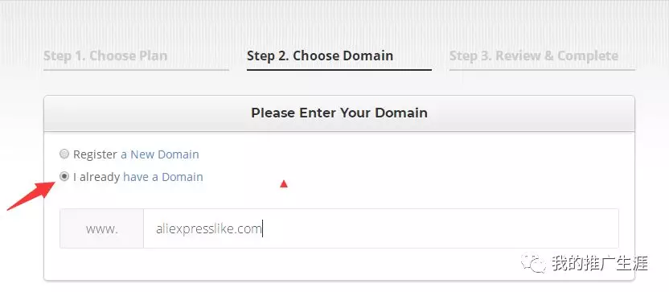Screen dimensions: 669x292
Task: Go back to Step 1. Choose Plan
Action: click(105, 56)
